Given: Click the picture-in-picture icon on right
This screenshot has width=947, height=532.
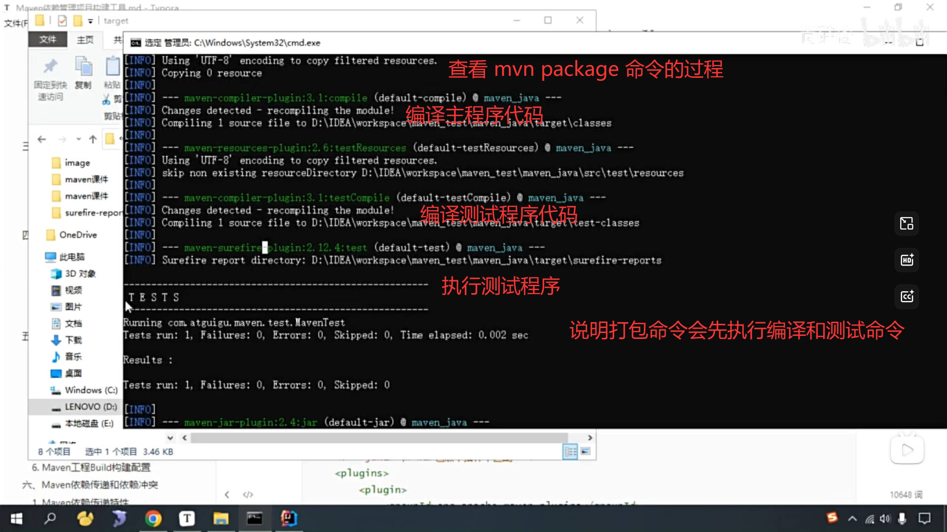Looking at the screenshot, I should (907, 224).
